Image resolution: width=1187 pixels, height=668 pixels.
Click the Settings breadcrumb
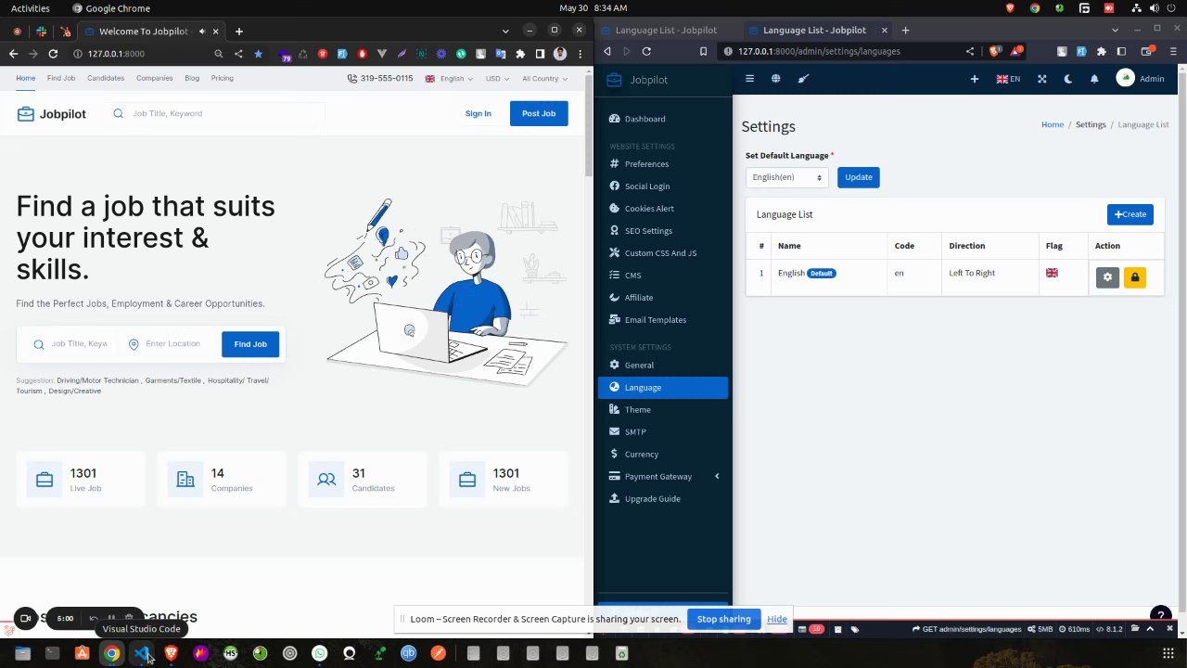(1091, 124)
